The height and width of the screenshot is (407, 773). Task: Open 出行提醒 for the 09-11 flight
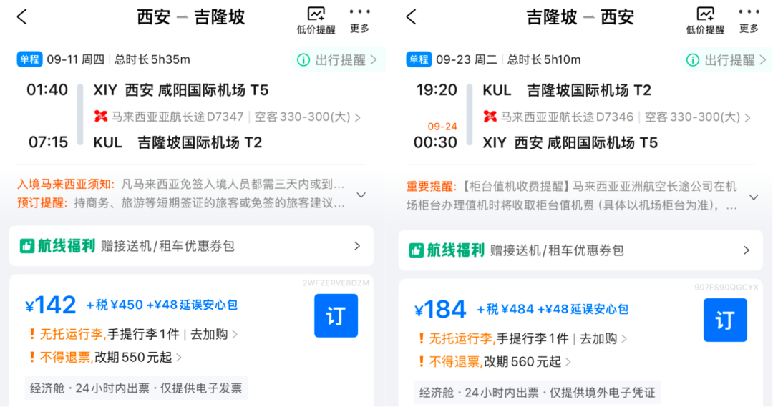tap(338, 60)
